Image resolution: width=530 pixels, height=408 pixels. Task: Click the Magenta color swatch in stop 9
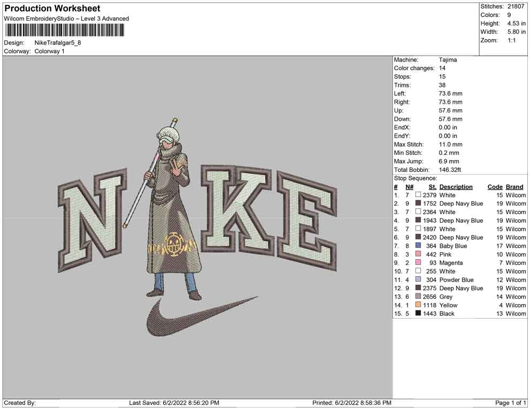coord(418,263)
